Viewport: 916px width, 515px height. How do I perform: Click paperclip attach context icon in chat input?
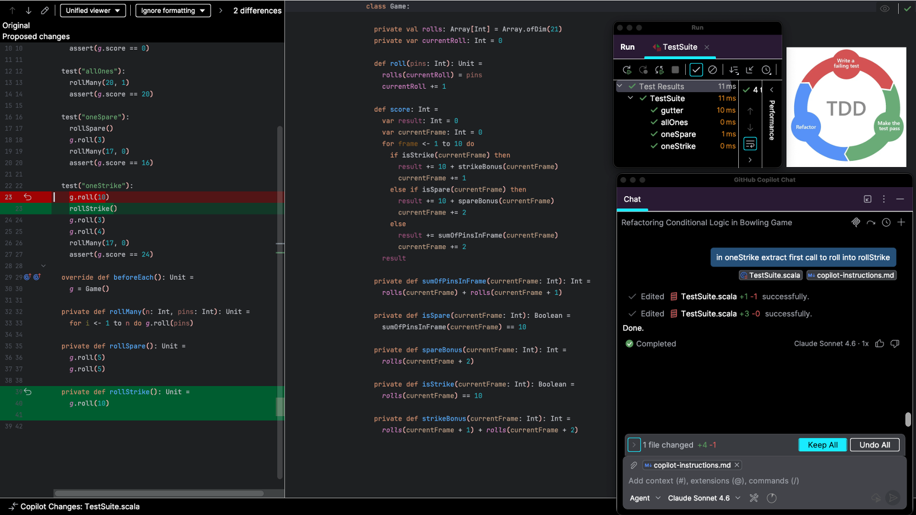pyautogui.click(x=634, y=465)
